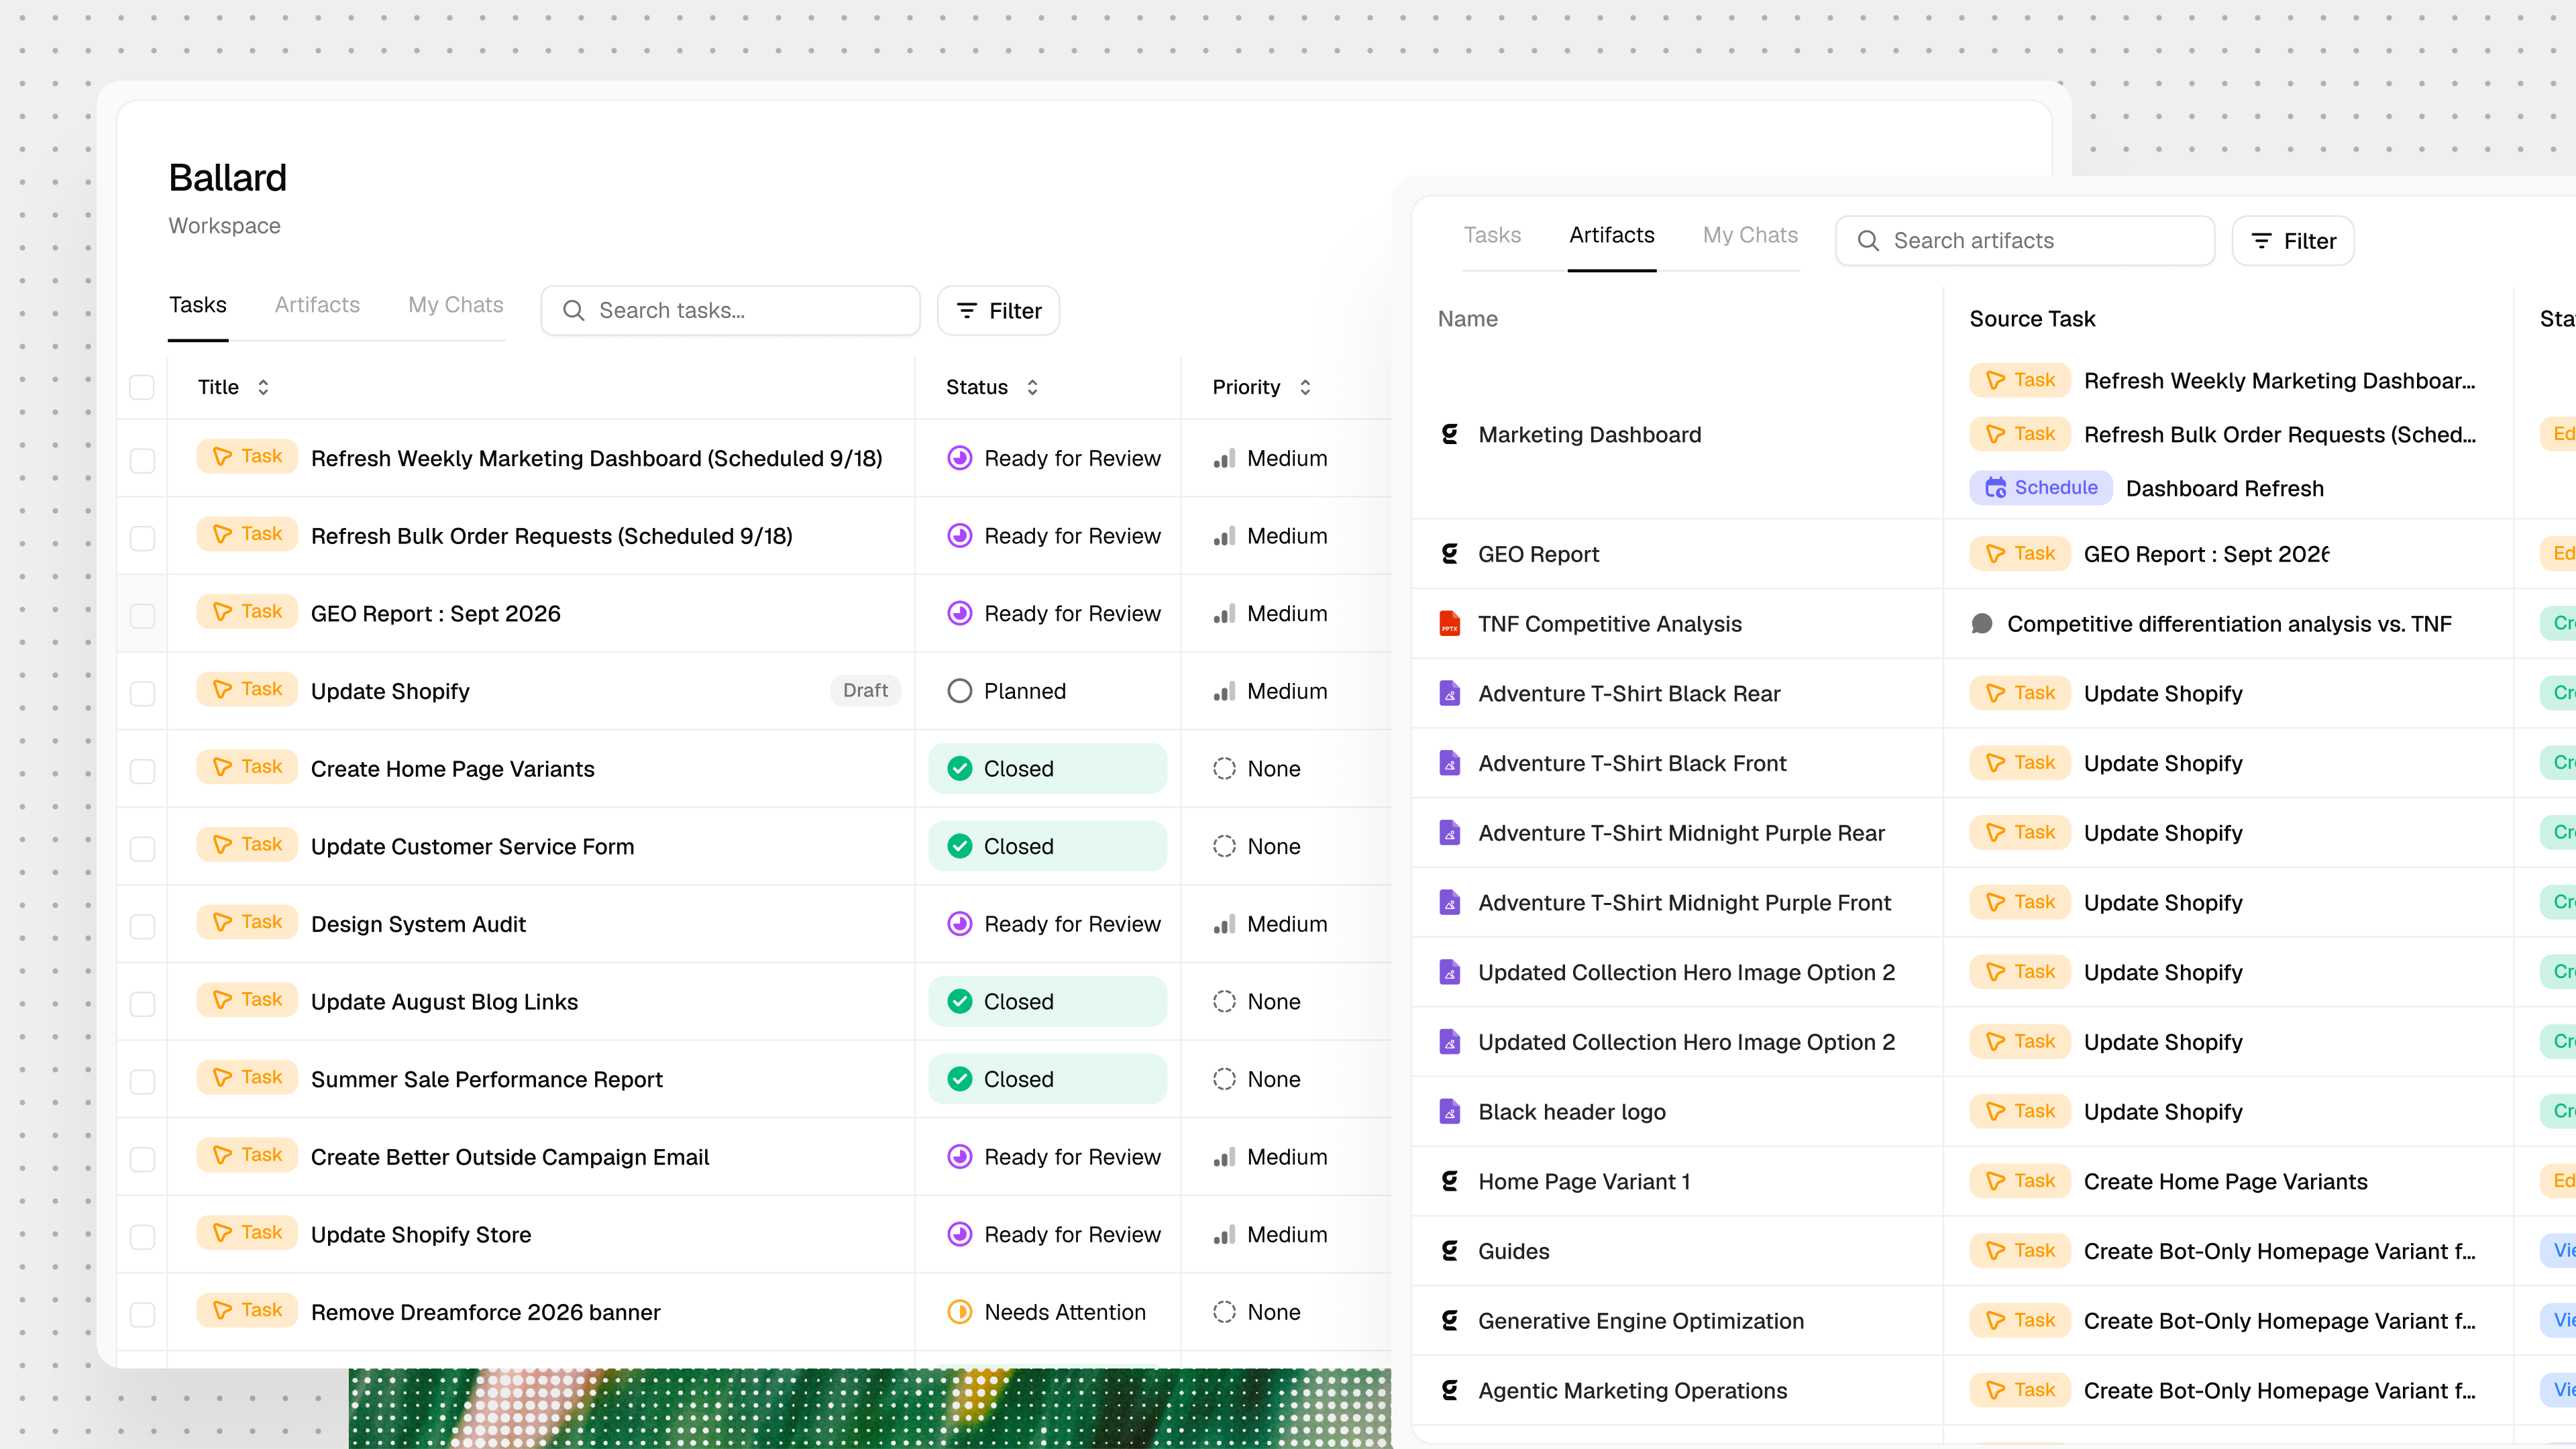2576x1449 pixels.
Task: Open the Create Better Outside Campaign Email task
Action: coord(510,1157)
